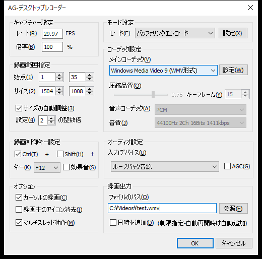
Task: Open the F12 key dropdown
Action: 47,167
